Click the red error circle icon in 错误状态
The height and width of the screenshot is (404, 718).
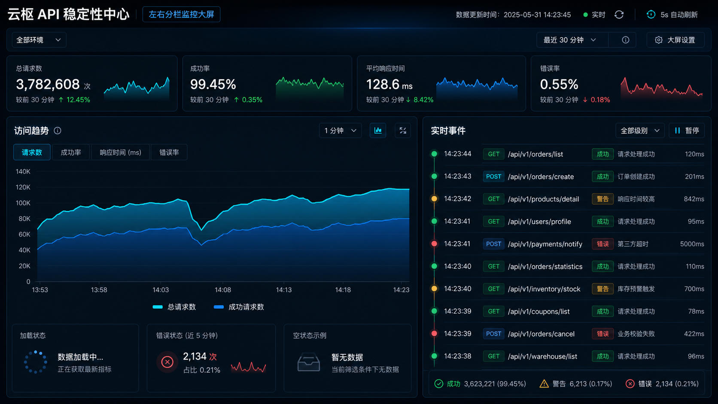(x=167, y=362)
